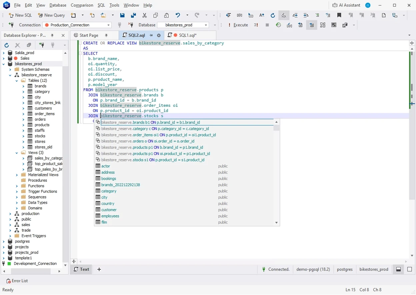Screen dimensions: 416x295
Task: Click the Stop execution square icon
Action: pyautogui.click(x=267, y=25)
